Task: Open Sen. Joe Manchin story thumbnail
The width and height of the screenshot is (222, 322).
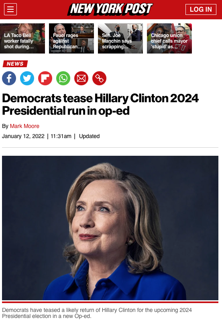Action: 120,38
